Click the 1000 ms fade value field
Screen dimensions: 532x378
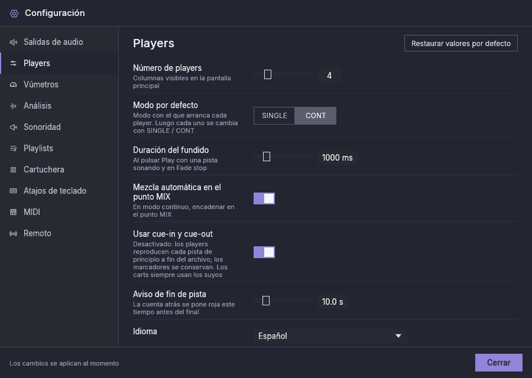(338, 158)
